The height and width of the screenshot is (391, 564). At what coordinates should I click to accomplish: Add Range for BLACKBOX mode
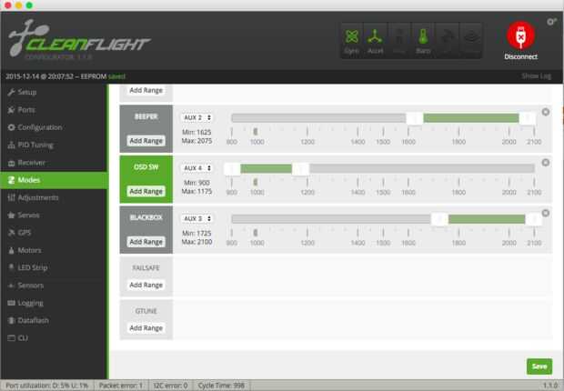[x=146, y=242]
